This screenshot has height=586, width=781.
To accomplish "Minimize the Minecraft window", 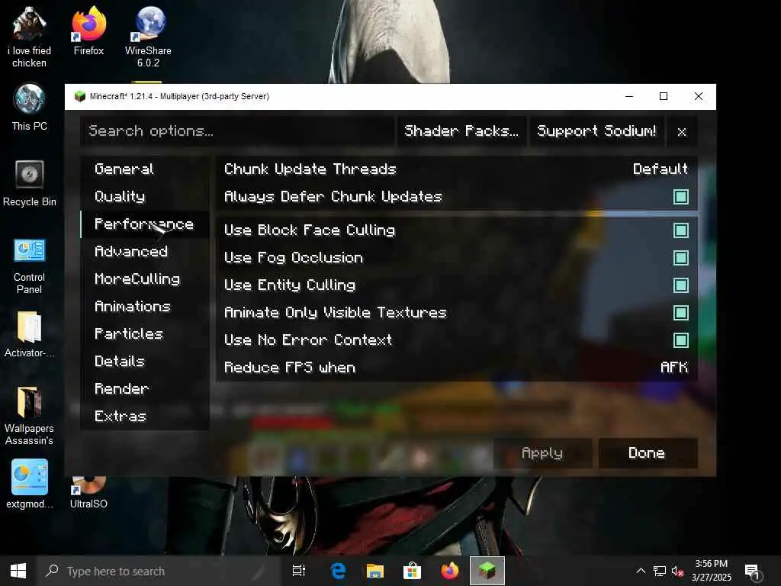I will 629,96.
